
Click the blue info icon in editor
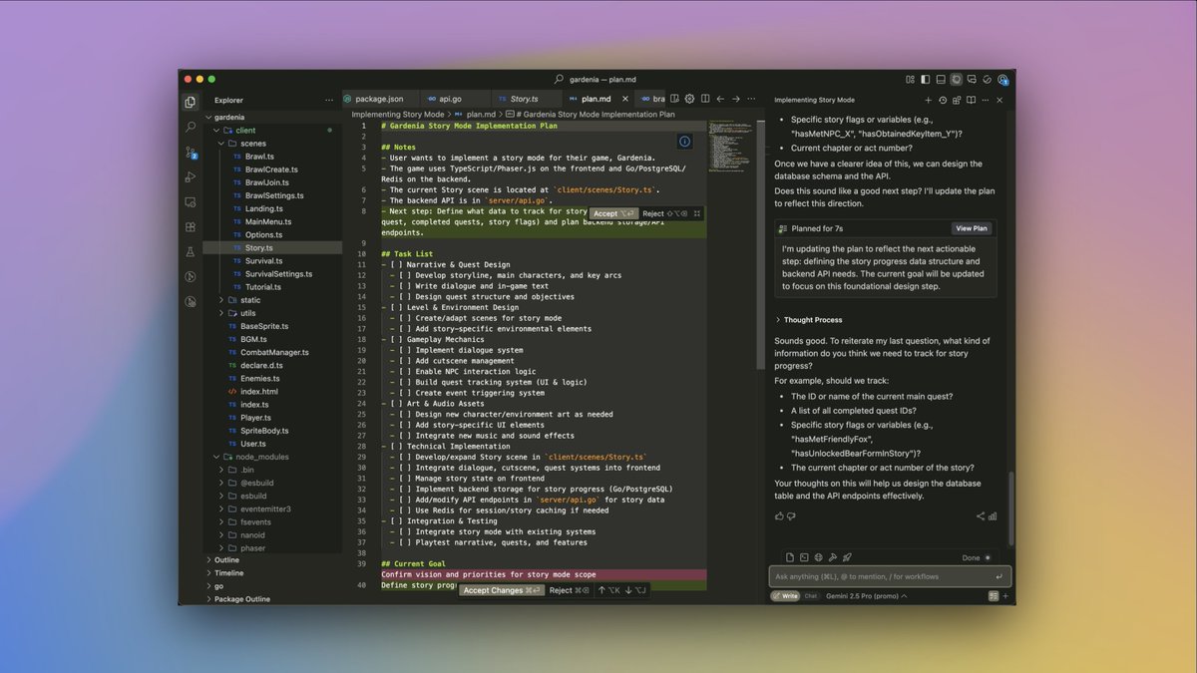click(685, 141)
